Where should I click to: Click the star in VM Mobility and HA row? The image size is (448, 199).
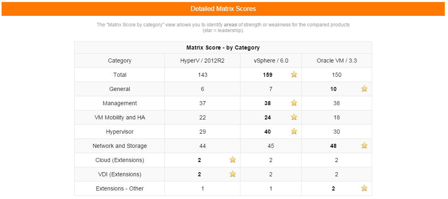pyautogui.click(x=294, y=117)
